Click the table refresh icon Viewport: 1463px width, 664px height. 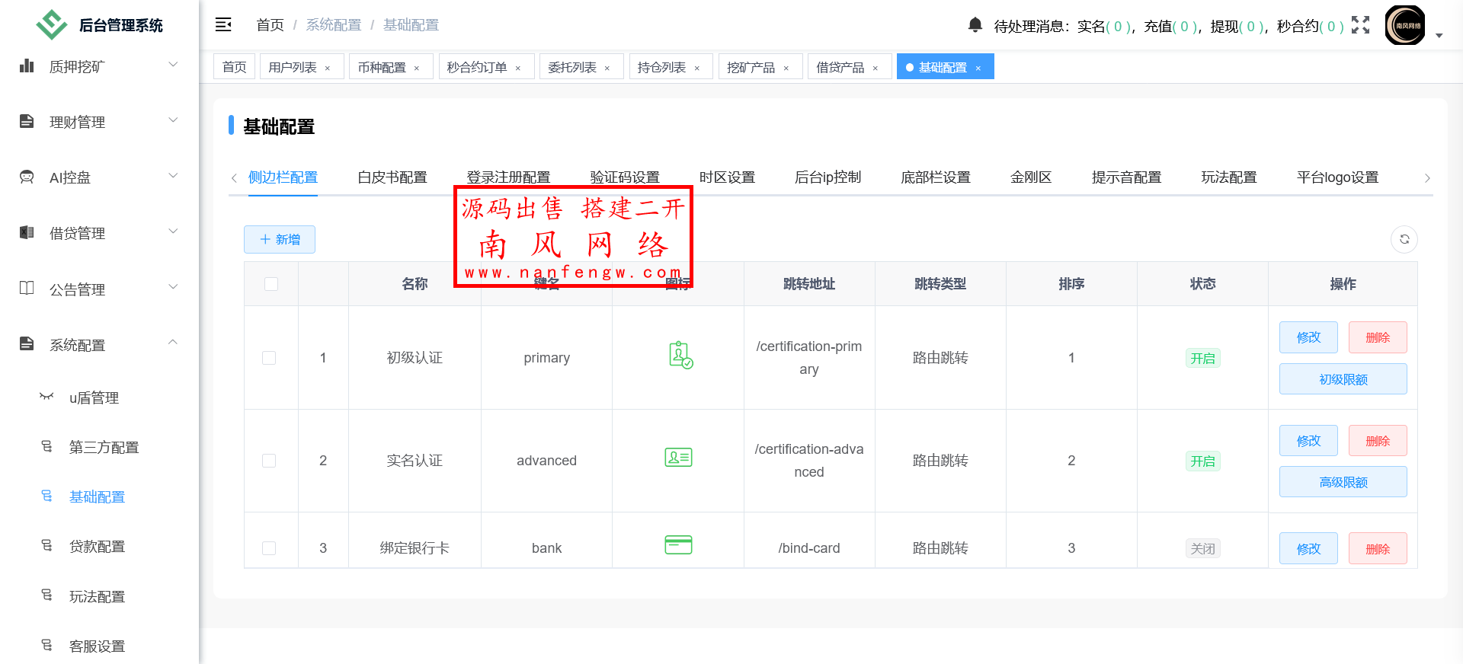pyautogui.click(x=1404, y=239)
